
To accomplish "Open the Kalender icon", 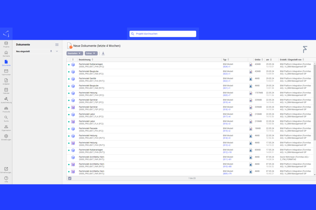I will coord(6,90).
